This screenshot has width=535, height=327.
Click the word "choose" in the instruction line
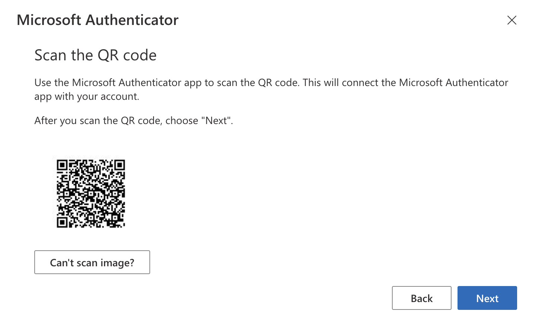(181, 121)
